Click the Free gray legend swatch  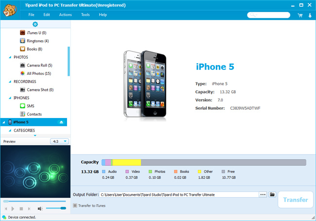click(x=223, y=171)
